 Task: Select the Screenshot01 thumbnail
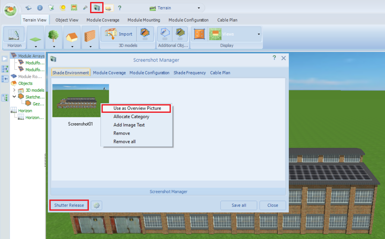(80, 101)
